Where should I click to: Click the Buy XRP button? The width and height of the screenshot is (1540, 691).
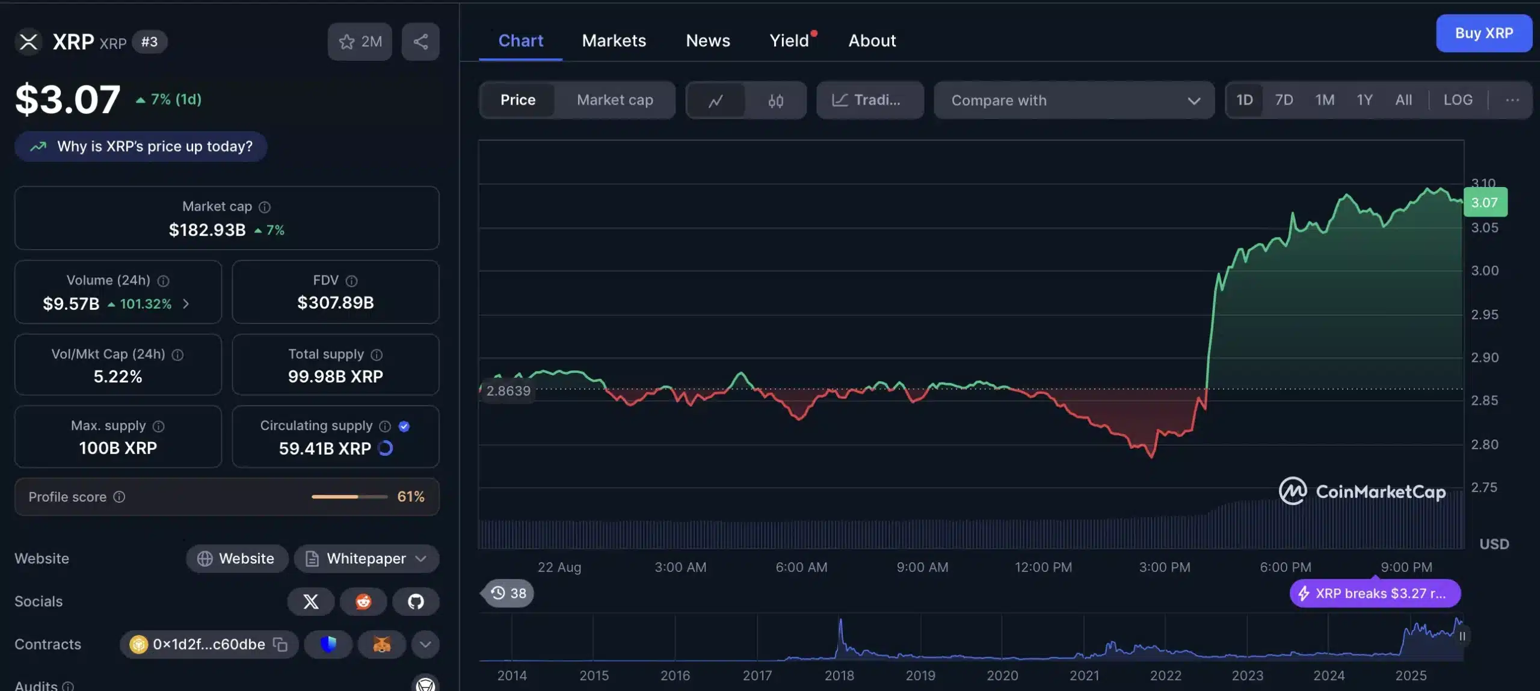pos(1484,34)
